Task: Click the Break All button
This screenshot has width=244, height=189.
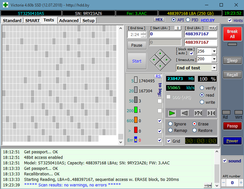Action: (232, 34)
